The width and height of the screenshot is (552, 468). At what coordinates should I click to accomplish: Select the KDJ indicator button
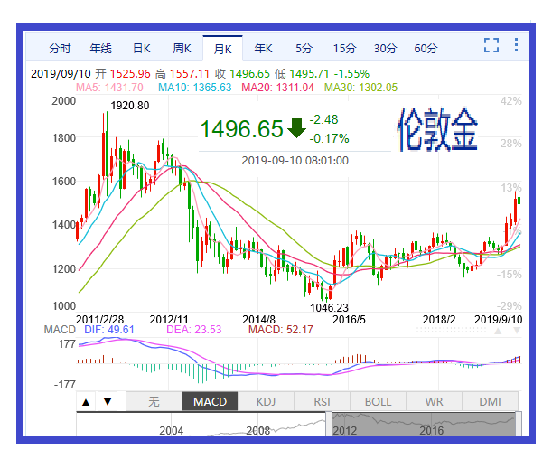point(266,401)
